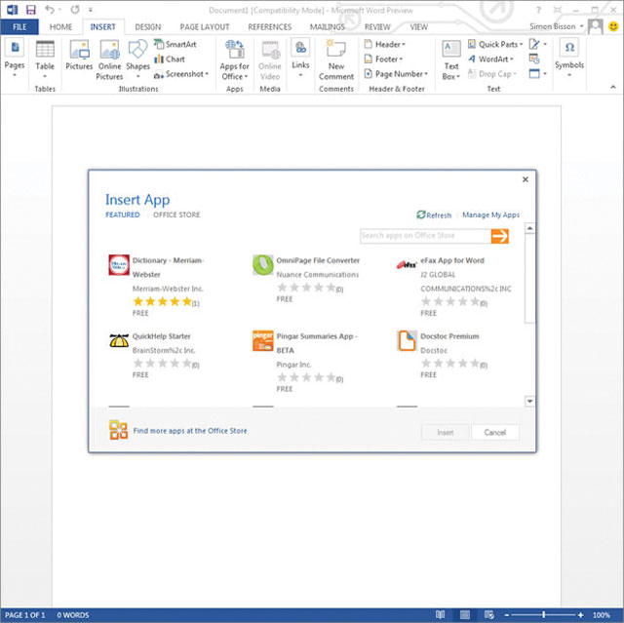624x623 pixels.
Task: Click the smiley feedback icon
Action: pos(613,26)
